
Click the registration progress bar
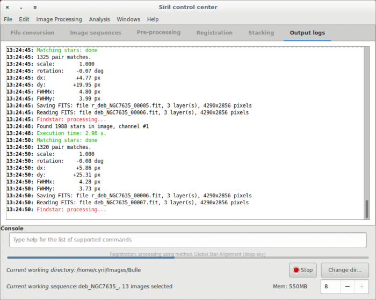click(x=188, y=258)
